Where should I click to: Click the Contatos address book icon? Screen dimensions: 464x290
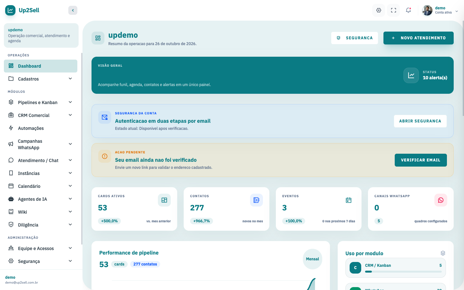pyautogui.click(x=256, y=200)
